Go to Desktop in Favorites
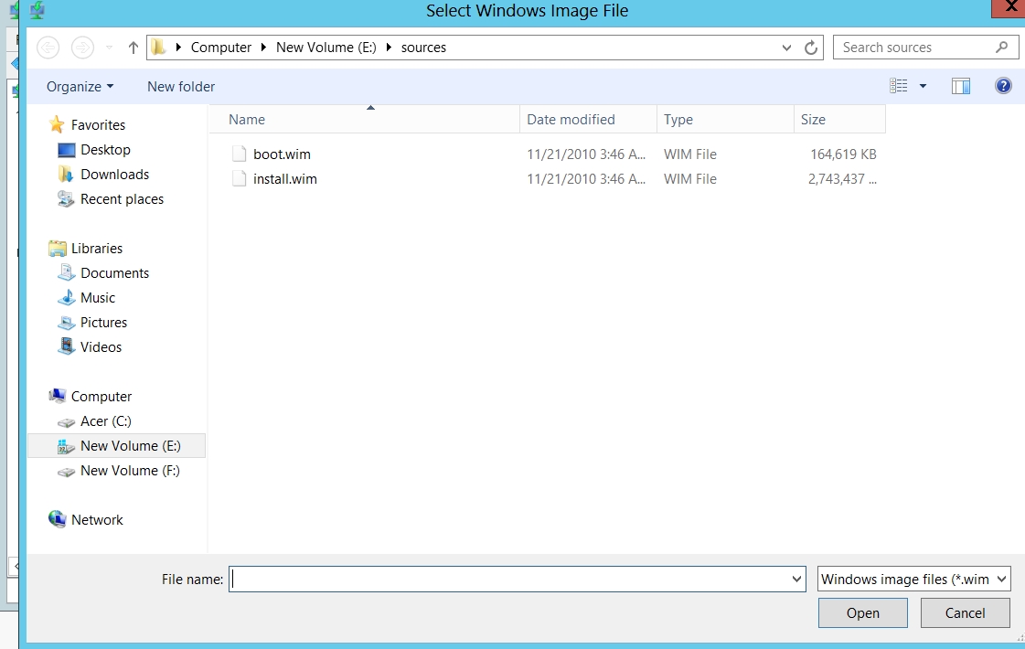 coord(105,150)
